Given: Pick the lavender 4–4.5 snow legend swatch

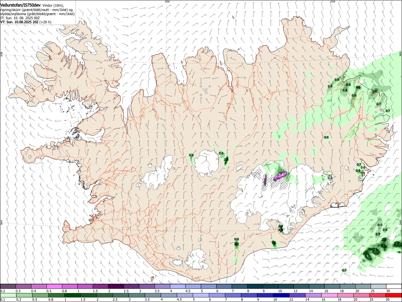Looking at the screenshot, I should [x=178, y=286].
